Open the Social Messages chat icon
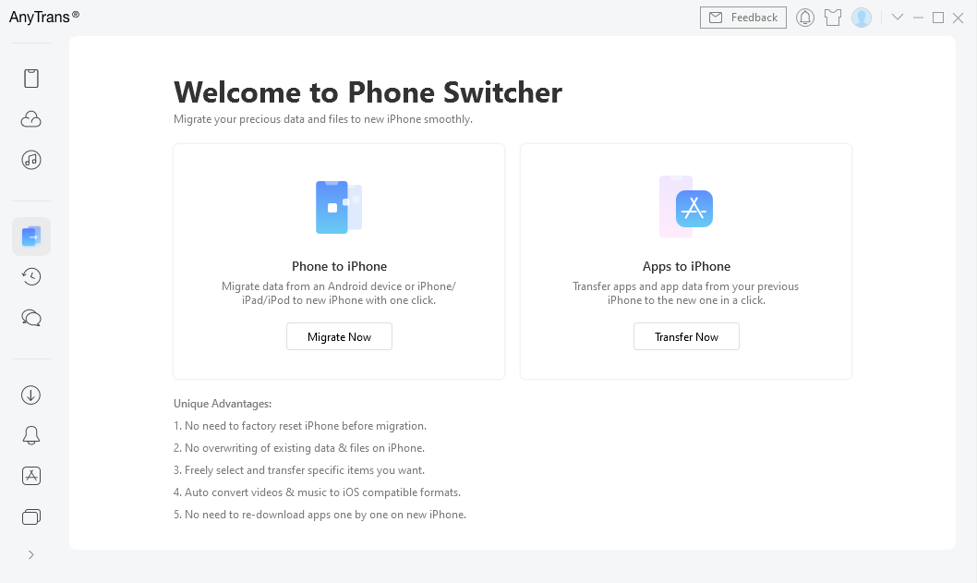The image size is (977, 583). pyautogui.click(x=31, y=318)
